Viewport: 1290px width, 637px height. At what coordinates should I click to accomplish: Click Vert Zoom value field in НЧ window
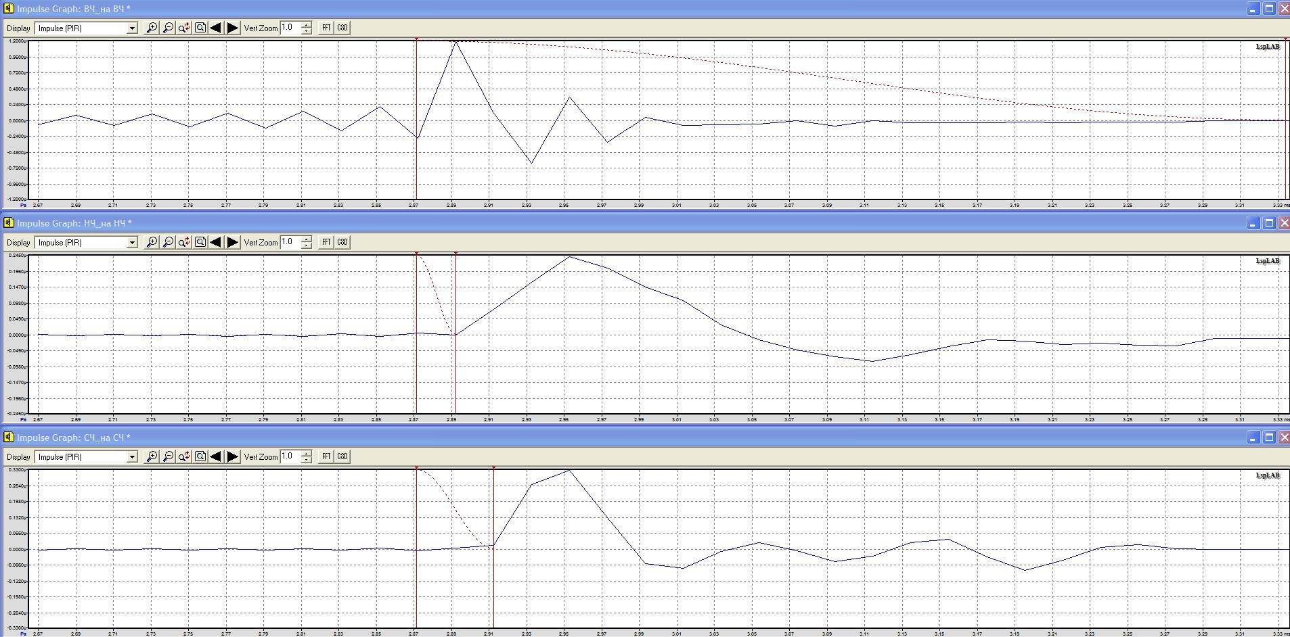point(290,242)
